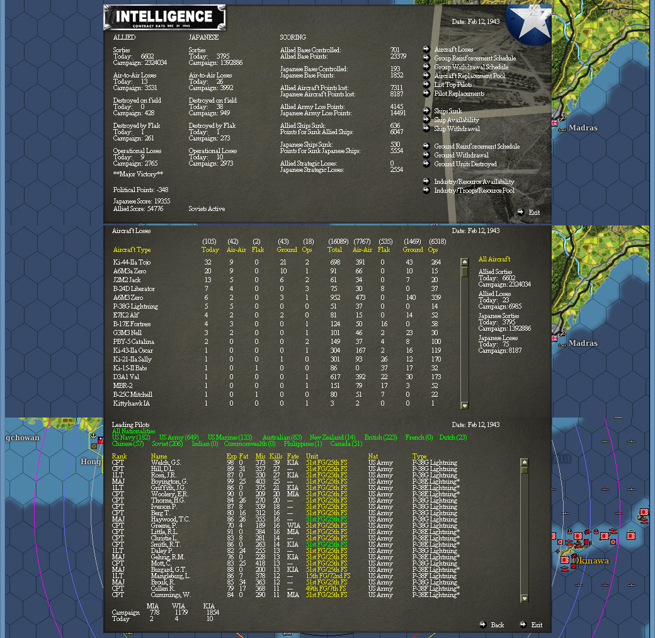655x638 pixels.
Task: Click the arrow icon beside Industry/Troops/Resource Pool
Action: click(426, 190)
